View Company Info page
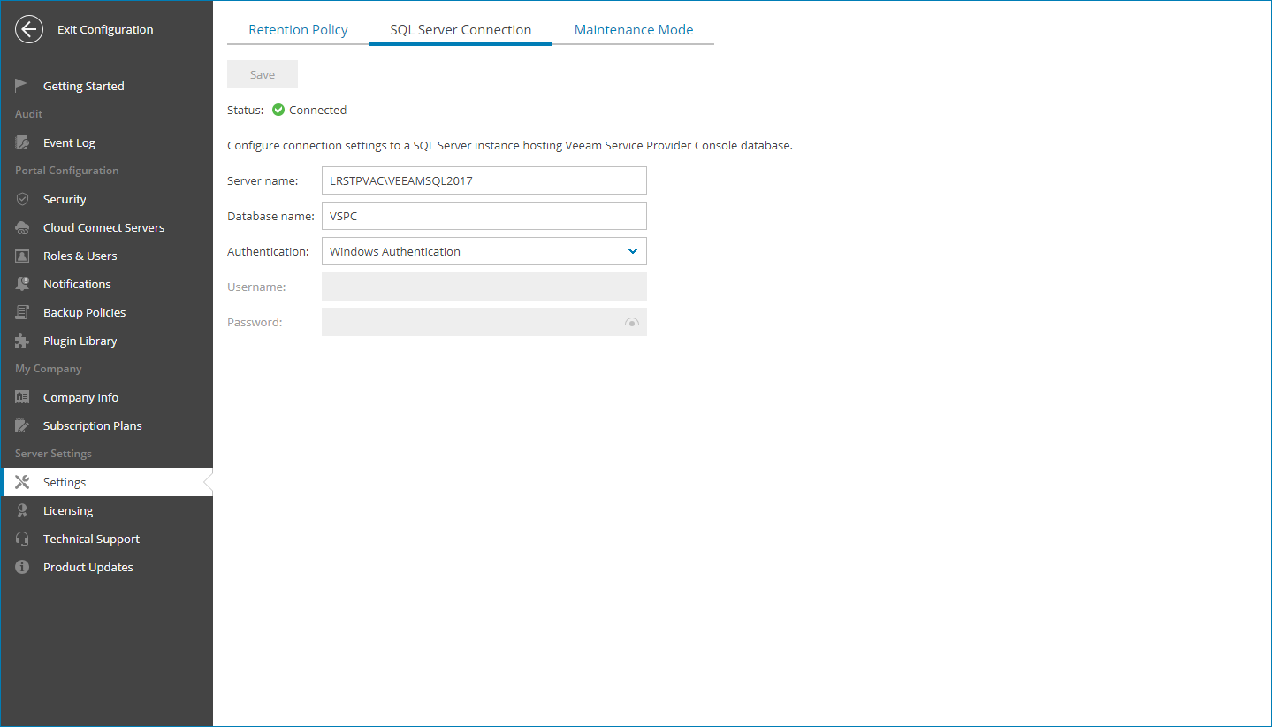 point(107,397)
